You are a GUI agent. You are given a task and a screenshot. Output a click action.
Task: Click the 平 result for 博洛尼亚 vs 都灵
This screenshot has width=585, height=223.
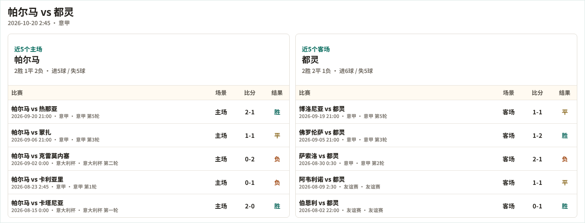[x=565, y=112]
